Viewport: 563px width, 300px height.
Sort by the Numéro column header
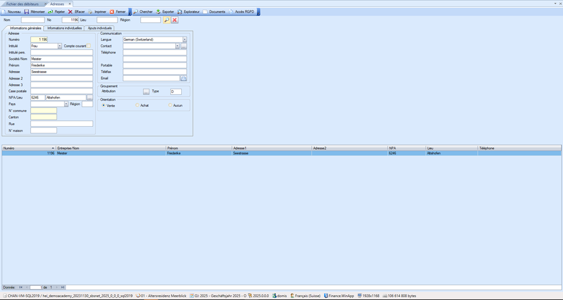[29, 148]
